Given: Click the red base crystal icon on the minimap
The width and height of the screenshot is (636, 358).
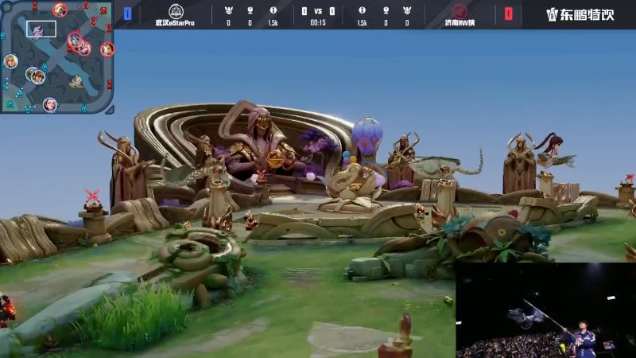Looking at the screenshot, I should (104, 10).
